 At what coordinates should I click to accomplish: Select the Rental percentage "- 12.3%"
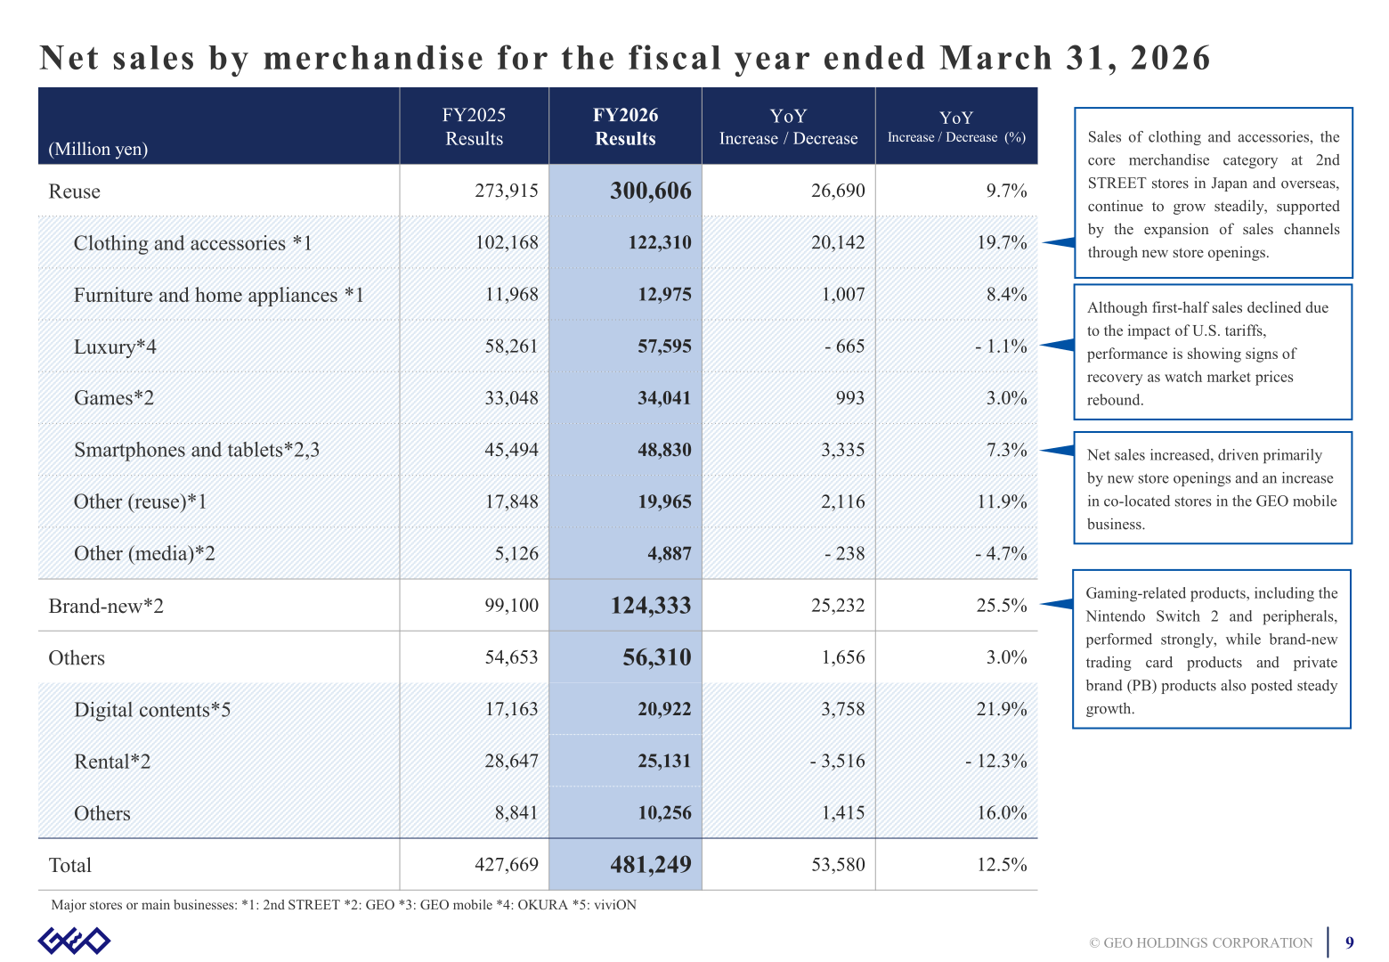pos(996,761)
